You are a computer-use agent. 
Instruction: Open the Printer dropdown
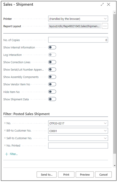point(78,19)
